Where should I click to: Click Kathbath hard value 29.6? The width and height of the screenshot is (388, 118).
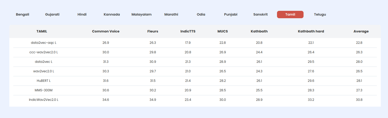point(311,81)
